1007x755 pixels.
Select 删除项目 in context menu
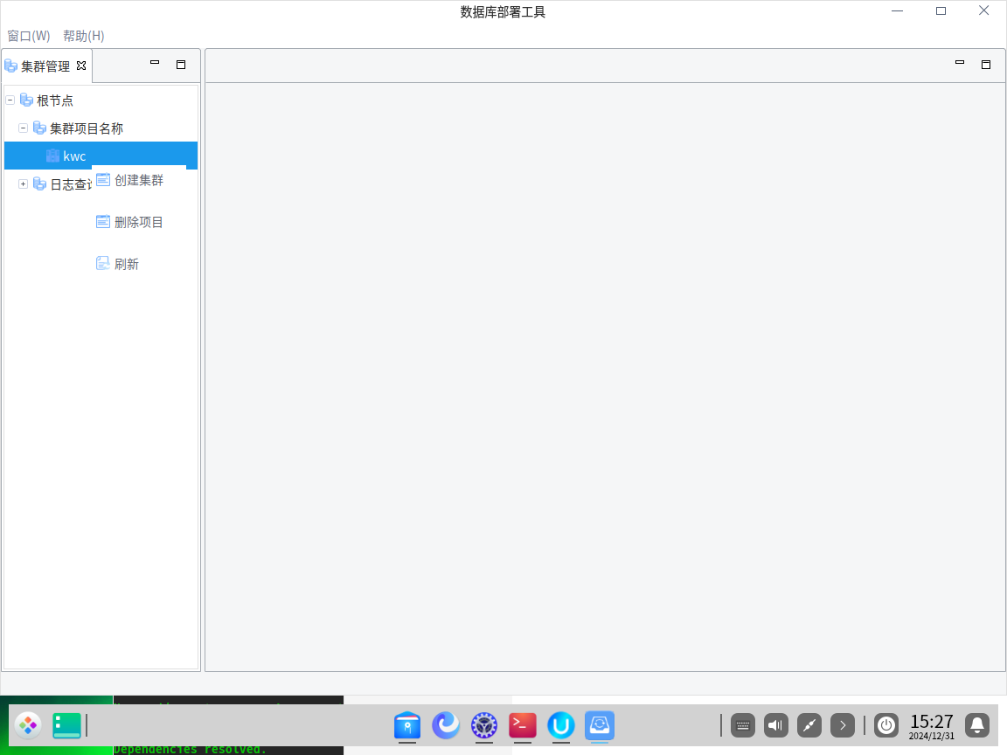tap(138, 222)
